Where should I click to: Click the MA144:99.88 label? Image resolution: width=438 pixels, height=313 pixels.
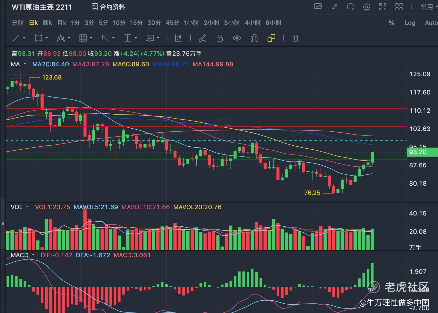(x=213, y=64)
